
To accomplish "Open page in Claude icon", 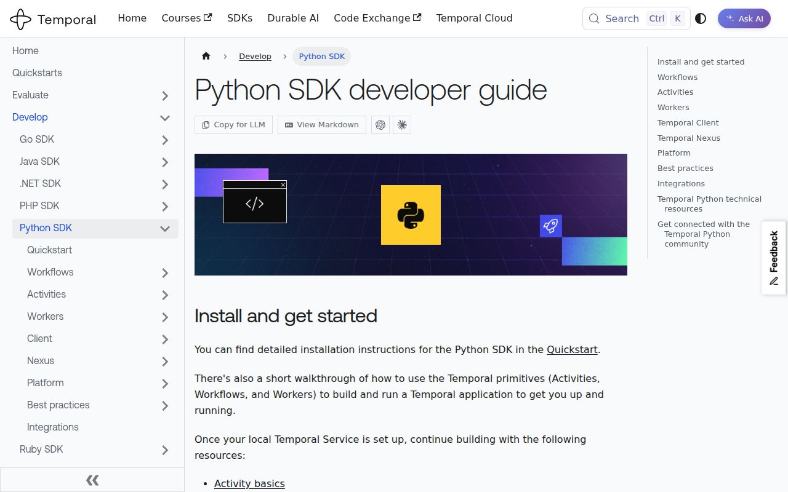I will pyautogui.click(x=402, y=125).
